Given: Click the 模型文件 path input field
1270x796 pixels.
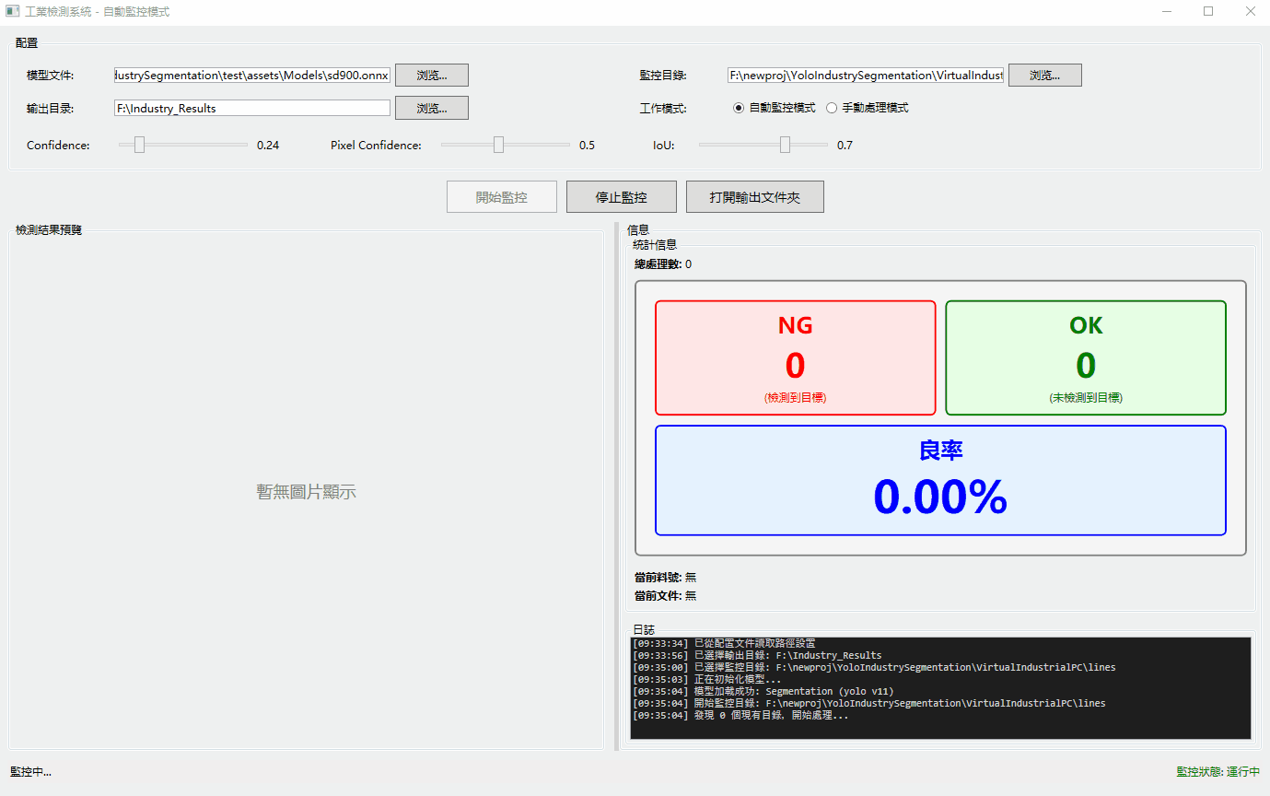Looking at the screenshot, I should pos(252,76).
